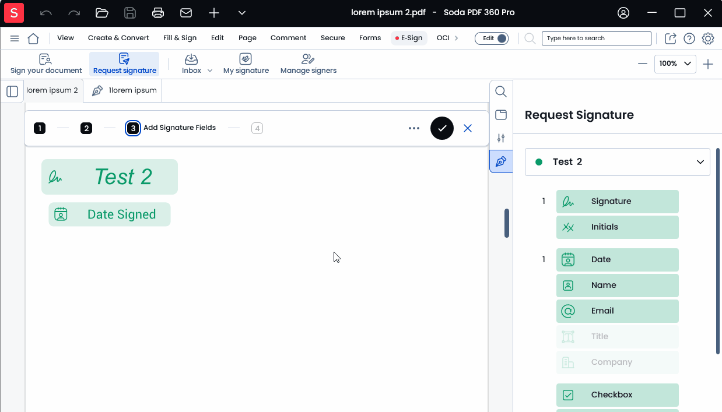Cancel the signature request with the blue X

coord(468,128)
